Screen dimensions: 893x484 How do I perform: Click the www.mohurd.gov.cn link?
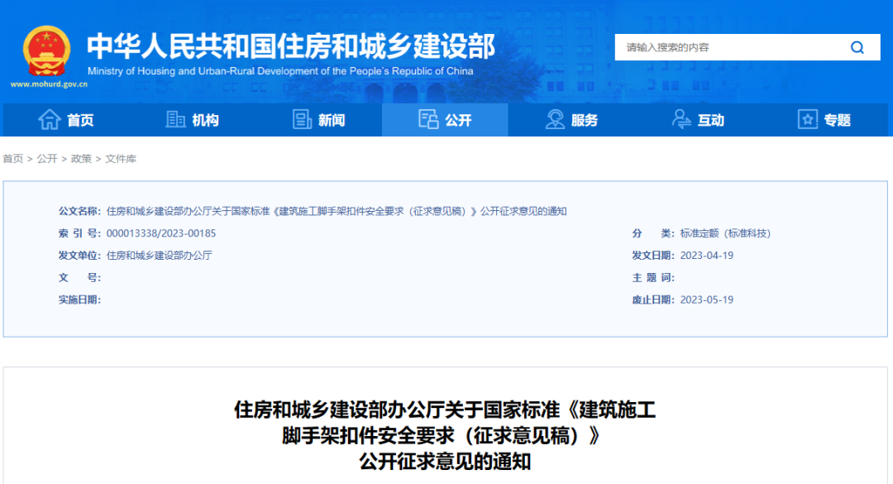(47, 85)
